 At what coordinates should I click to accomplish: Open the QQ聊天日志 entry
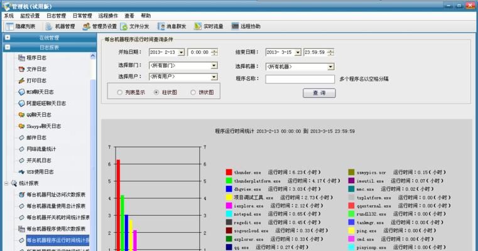35,115
